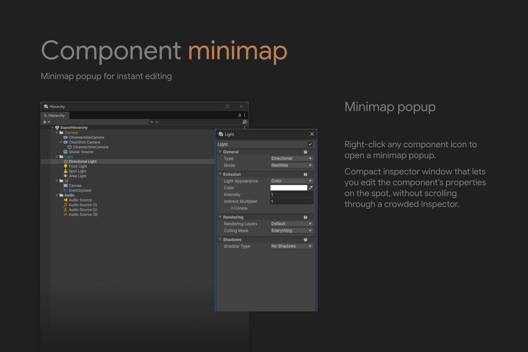Click the Canvas component icon

click(66, 186)
